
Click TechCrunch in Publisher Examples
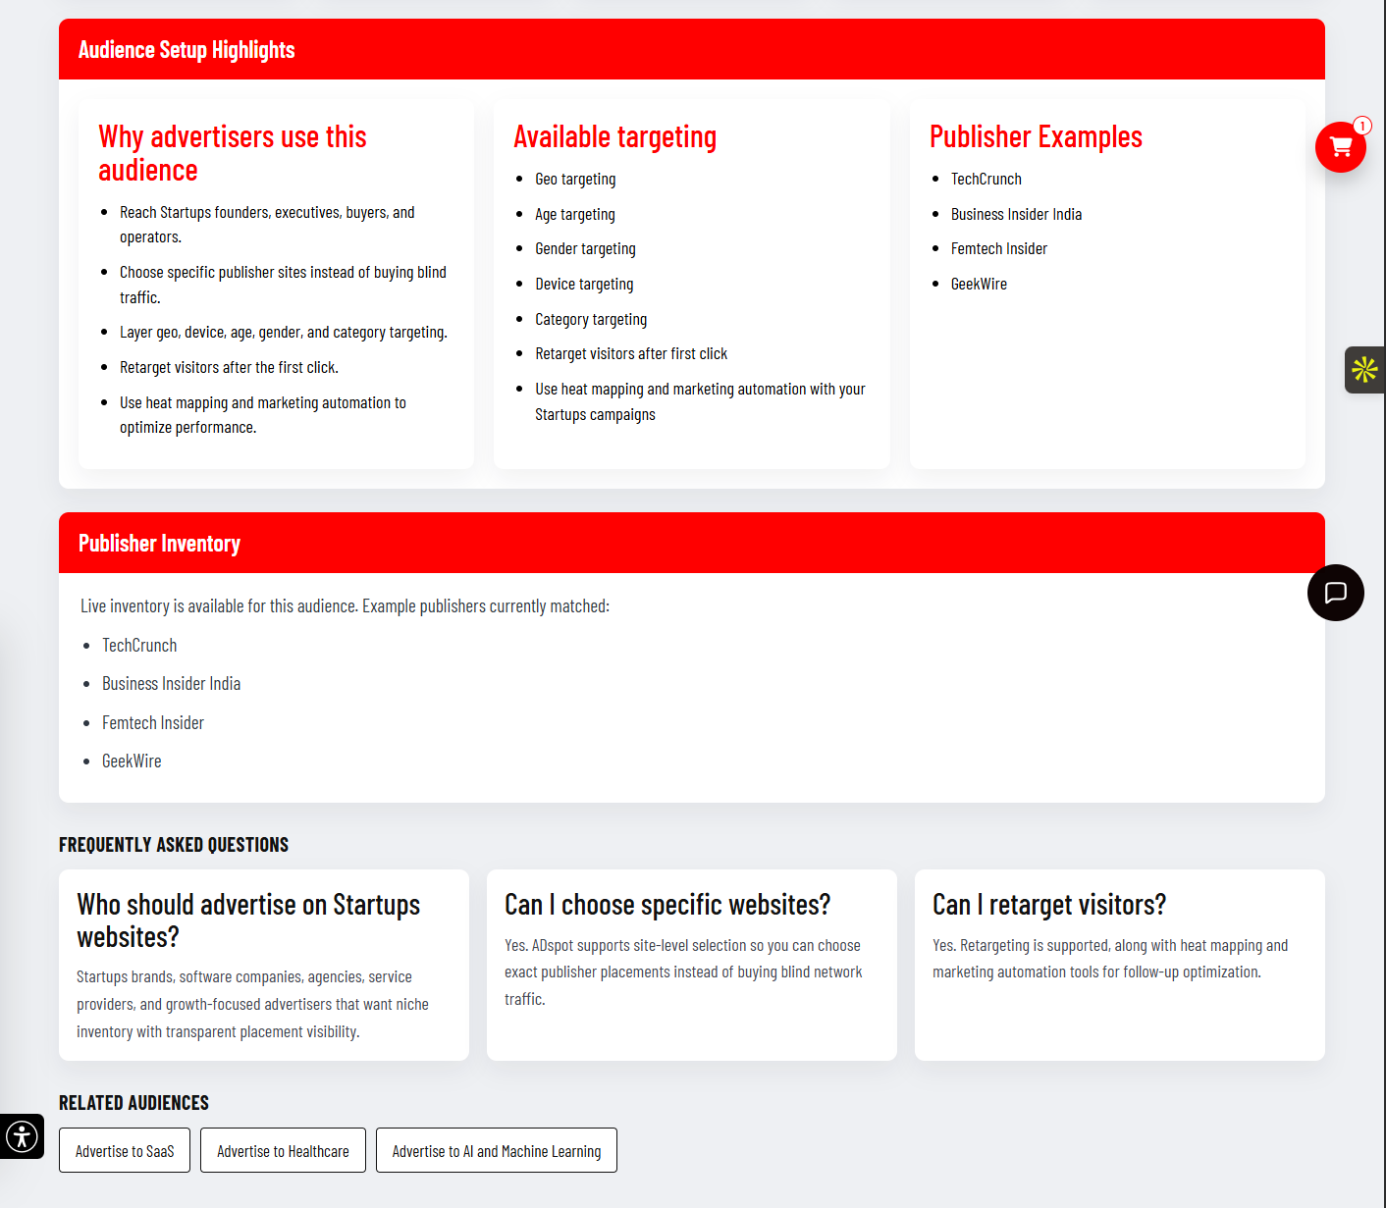point(986,179)
